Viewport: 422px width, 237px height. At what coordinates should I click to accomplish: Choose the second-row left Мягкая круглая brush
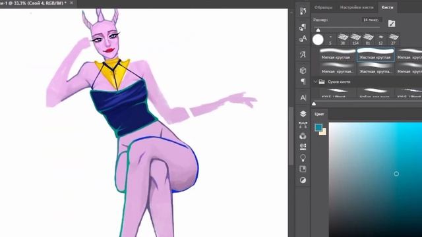338,68
